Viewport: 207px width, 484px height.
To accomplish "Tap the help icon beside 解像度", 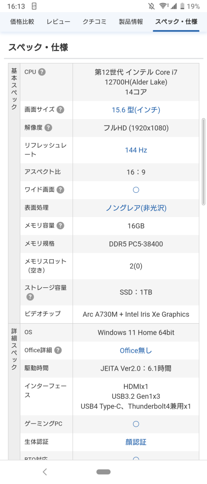I will click(x=48, y=128).
